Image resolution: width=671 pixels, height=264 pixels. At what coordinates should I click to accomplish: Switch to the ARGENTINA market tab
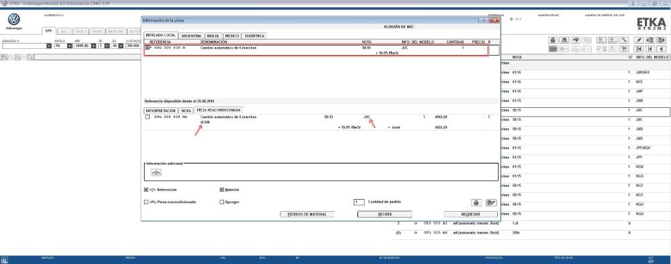[x=191, y=36]
